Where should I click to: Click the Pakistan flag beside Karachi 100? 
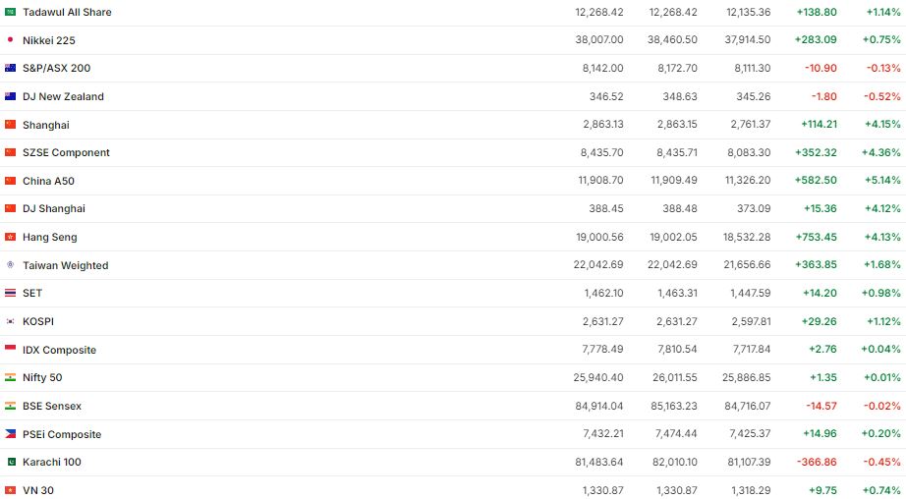[10, 462]
